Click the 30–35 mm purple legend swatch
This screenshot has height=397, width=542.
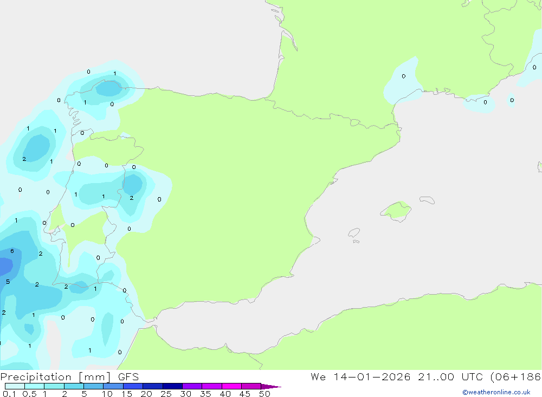[x=192, y=386]
